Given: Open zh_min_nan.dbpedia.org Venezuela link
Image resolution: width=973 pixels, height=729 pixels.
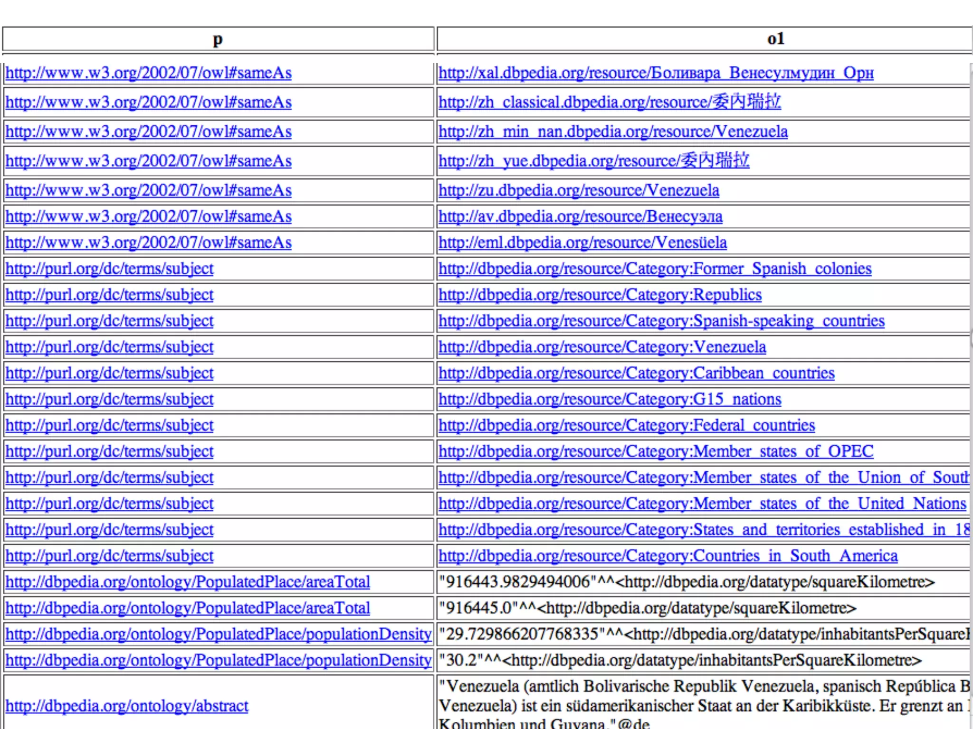Looking at the screenshot, I should click(613, 132).
